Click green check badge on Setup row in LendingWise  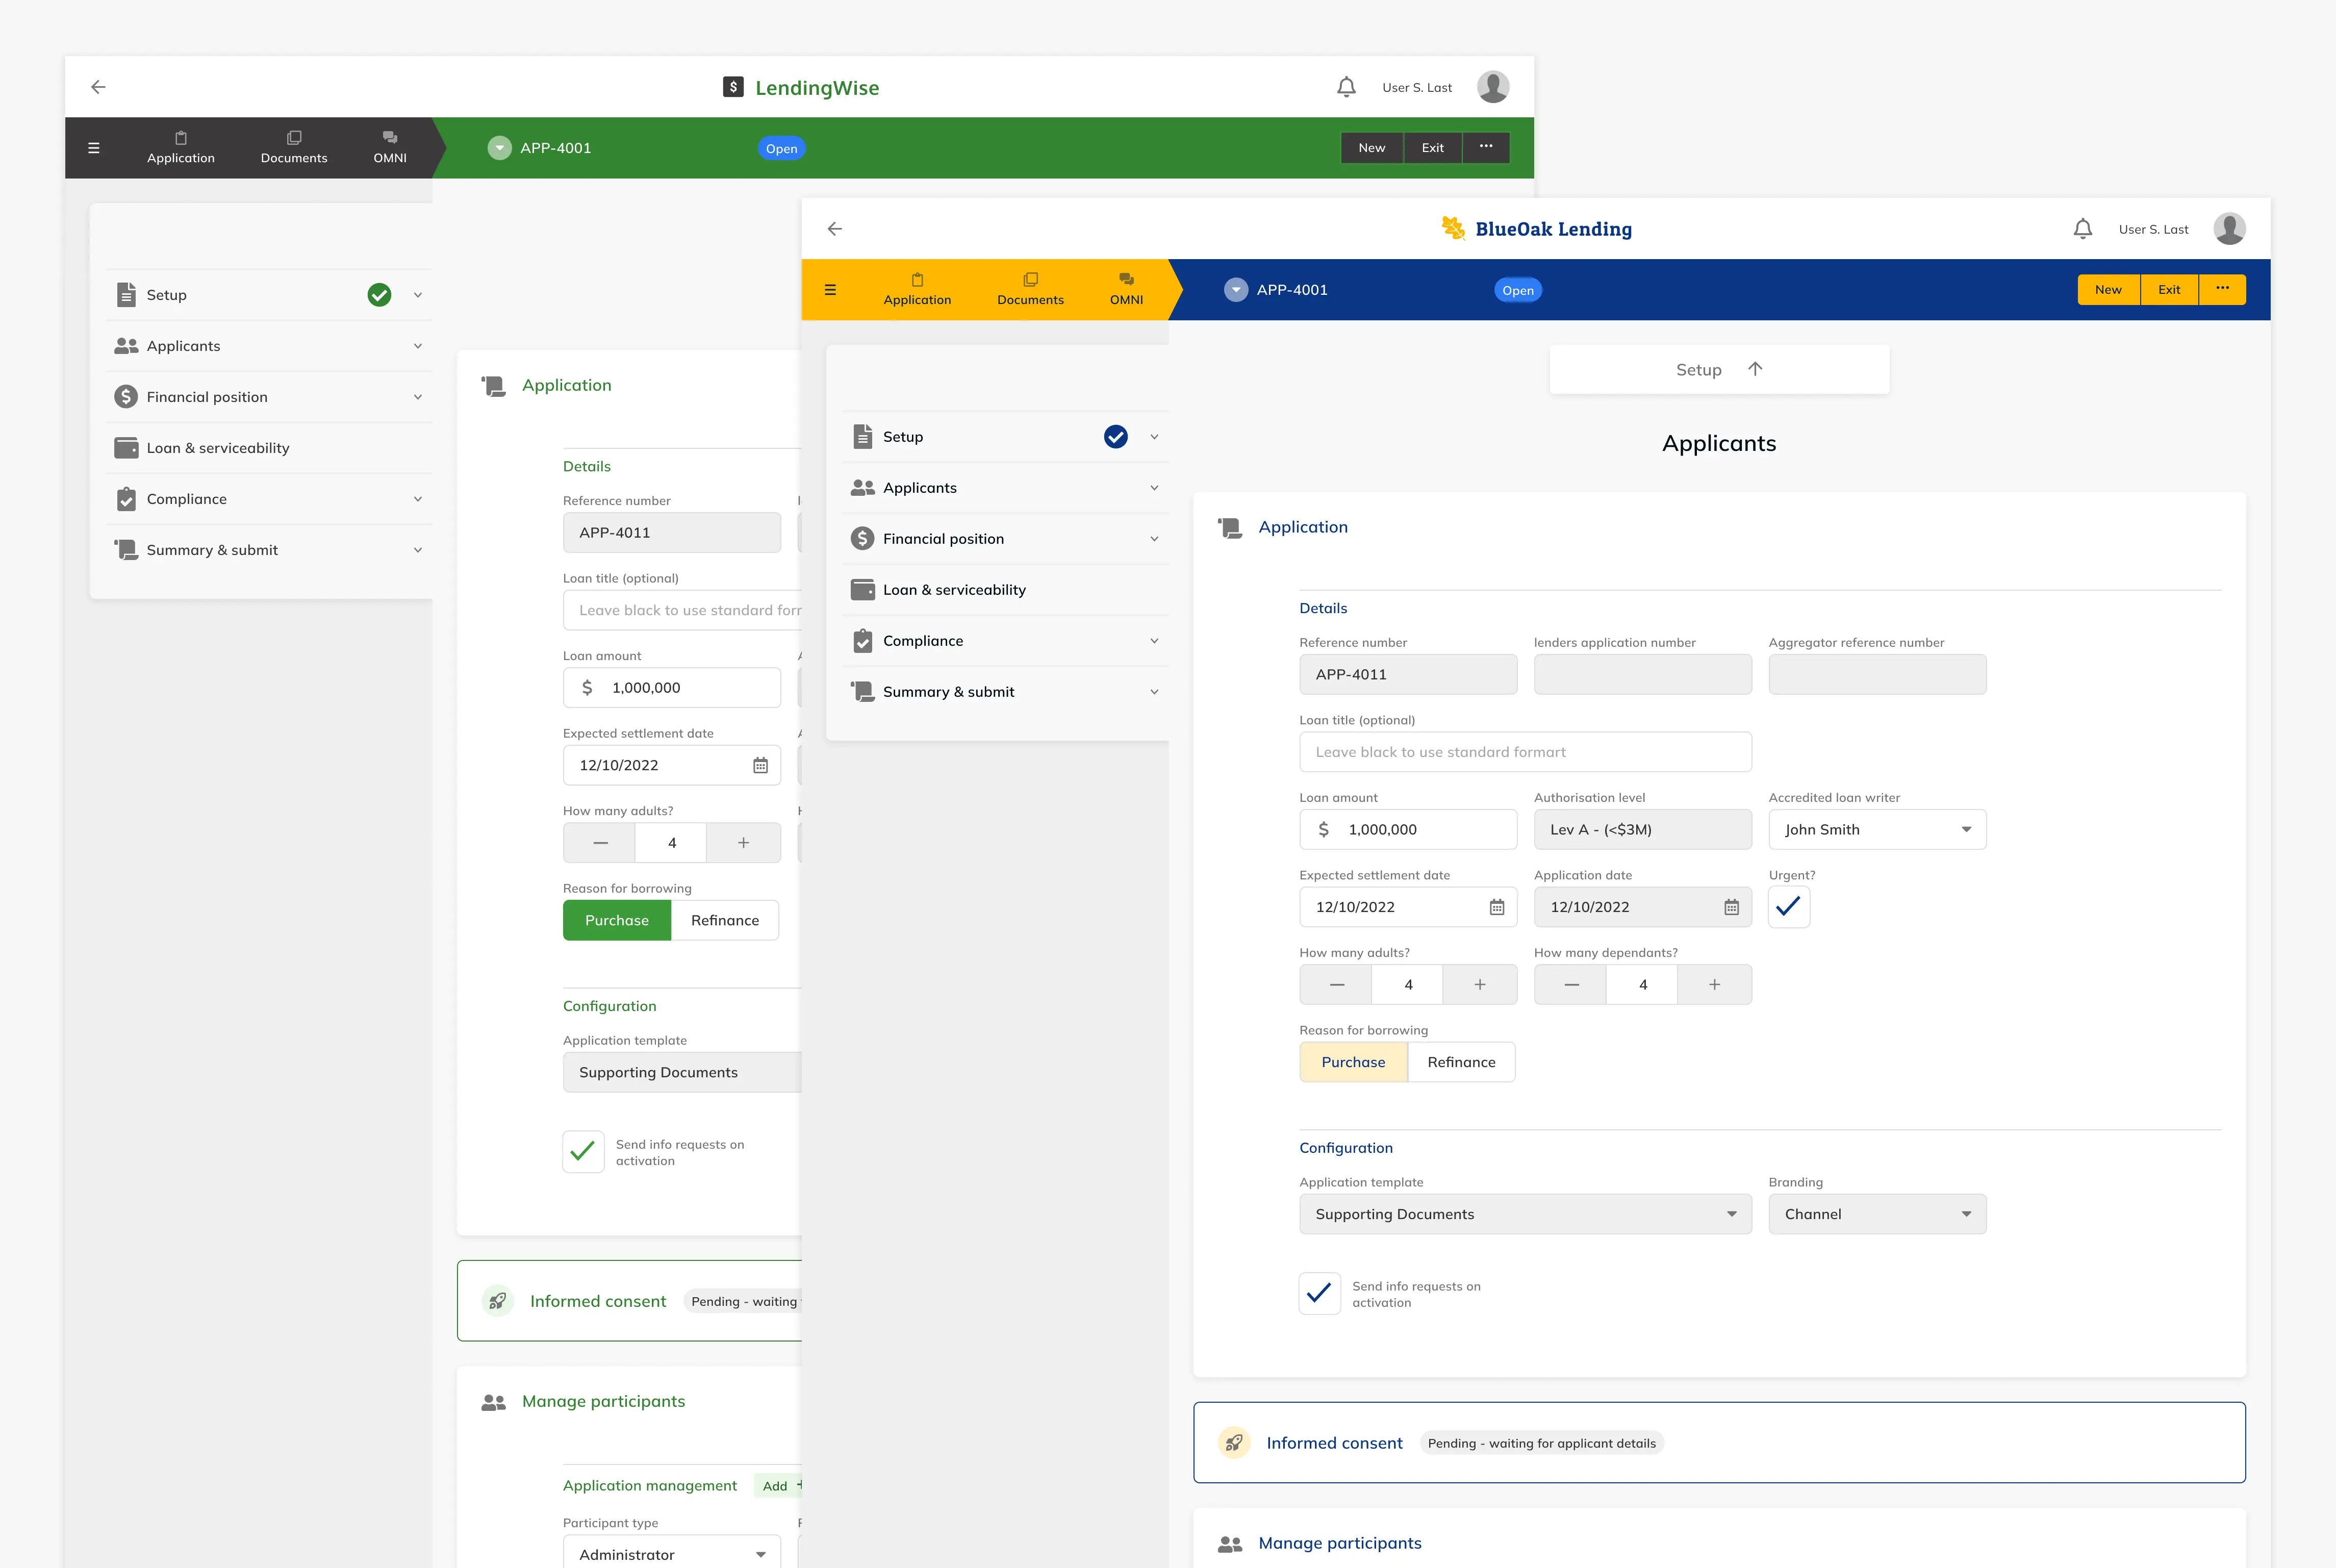[x=379, y=295]
